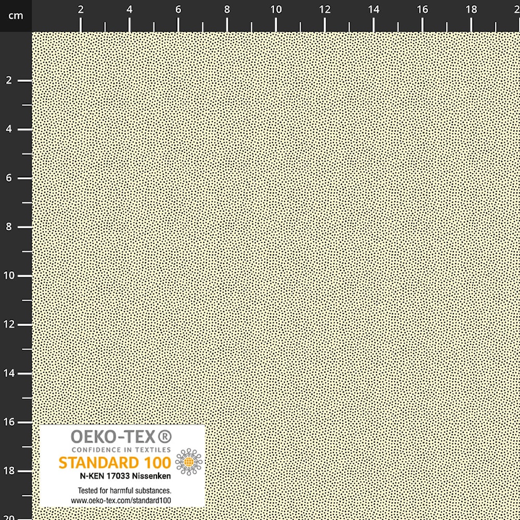This screenshot has height=520, width=520.
Task: Click the OEKO-TEX flower globe emblem
Action: (188, 461)
